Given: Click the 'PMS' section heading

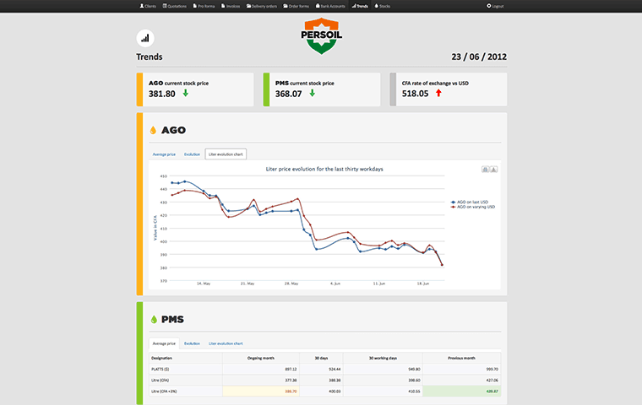Looking at the screenshot, I should click(172, 319).
